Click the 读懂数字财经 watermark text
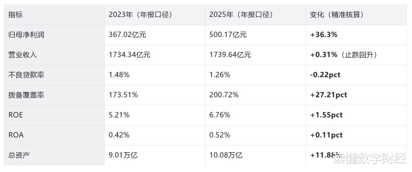This screenshot has height=172, width=412. click(370, 158)
